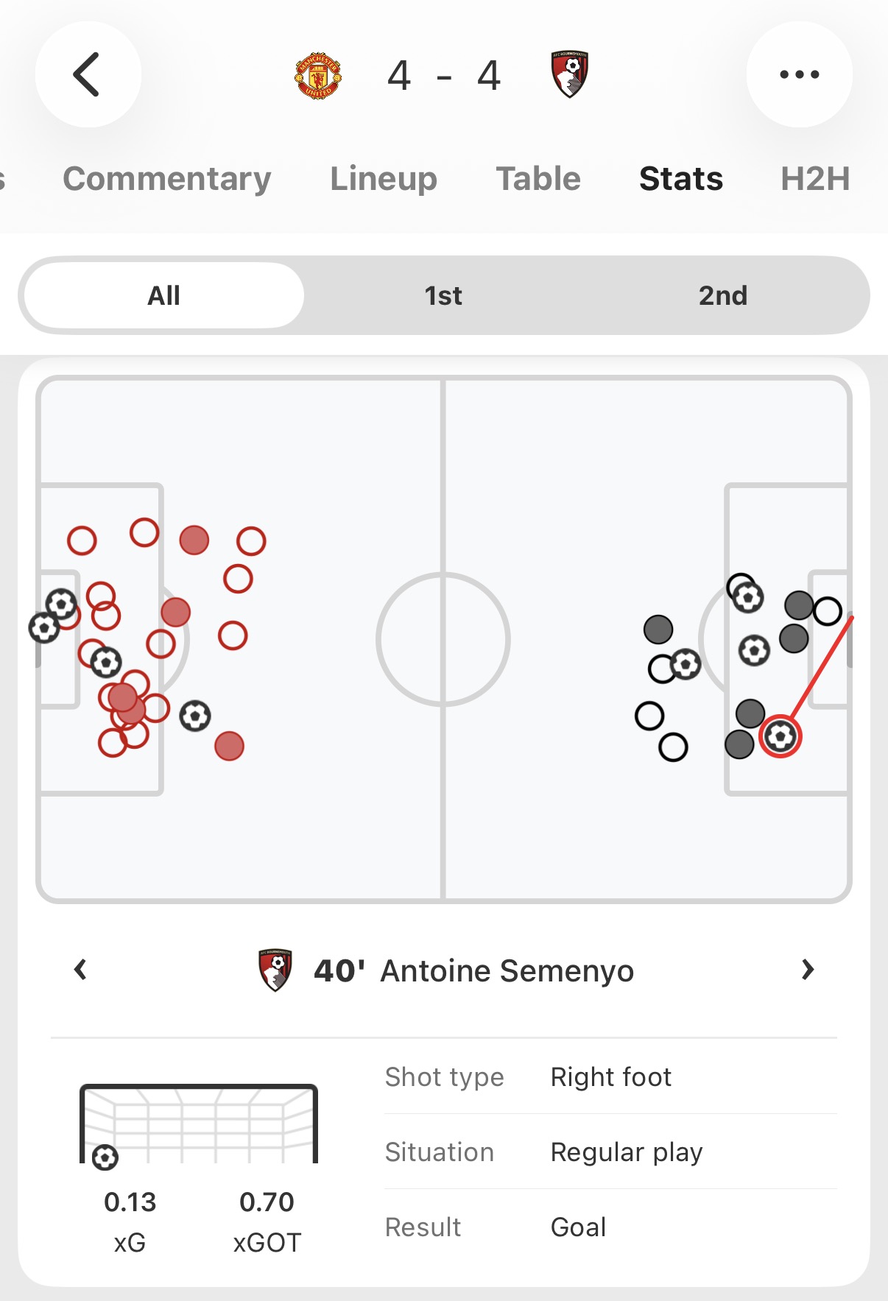Tap the 4 - 4 match score
888x1301 pixels.
(x=444, y=75)
